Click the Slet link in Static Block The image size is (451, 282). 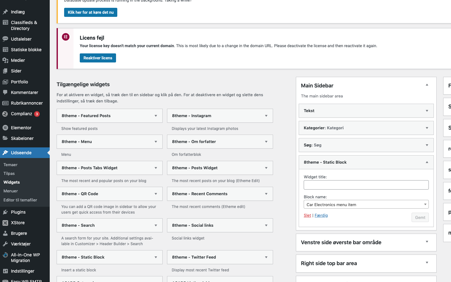307,215
